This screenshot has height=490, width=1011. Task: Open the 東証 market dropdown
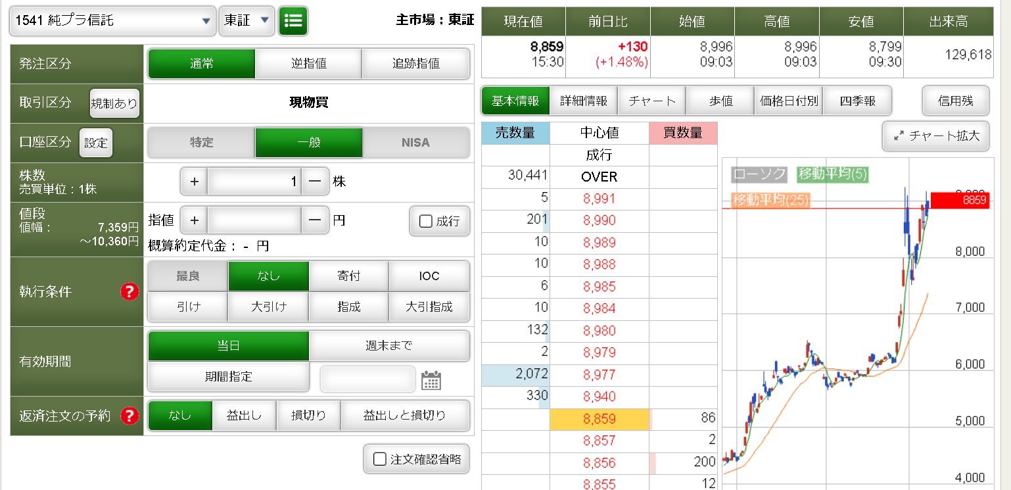(x=247, y=21)
